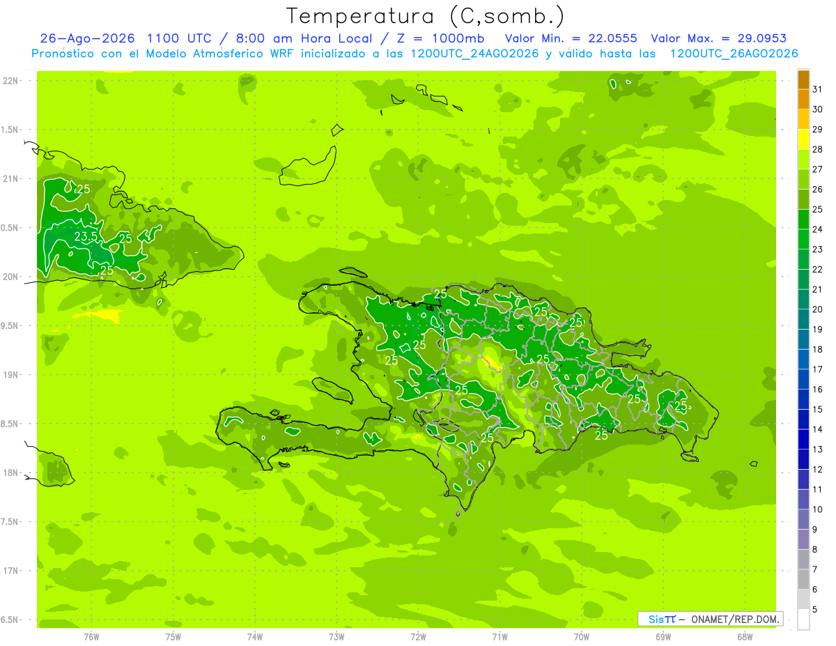The height and width of the screenshot is (646, 836).
Task: Click the colorbar label "5"
Action: 815,609
